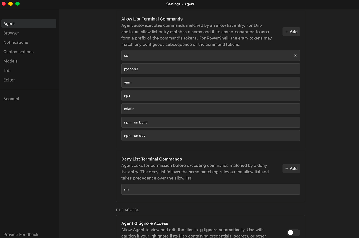This screenshot has height=238, width=359.
Task: Add a new deny list terminal command
Action: [x=291, y=169]
